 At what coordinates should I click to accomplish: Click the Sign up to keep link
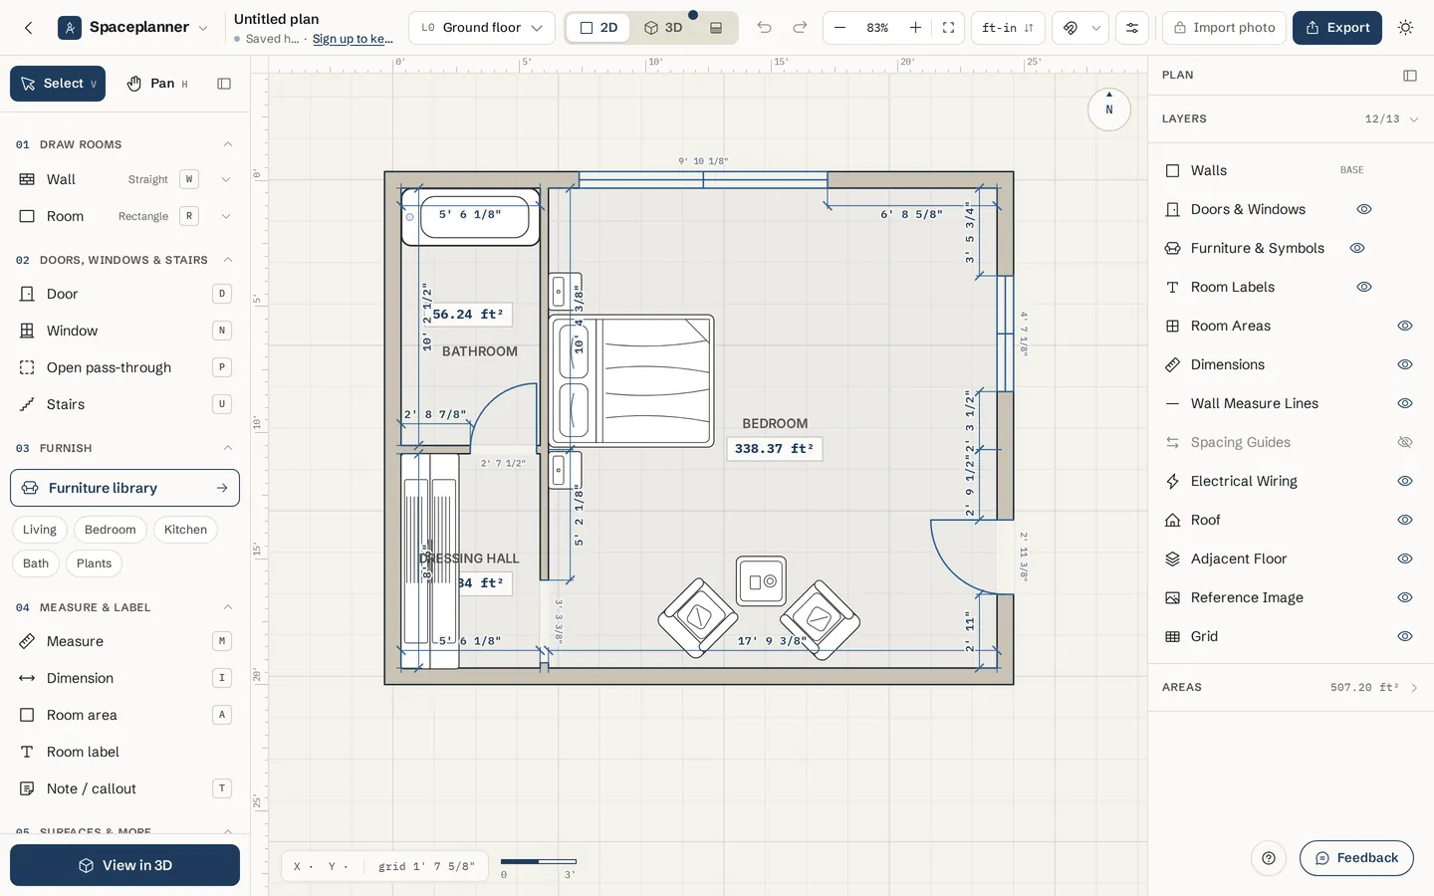(x=353, y=39)
